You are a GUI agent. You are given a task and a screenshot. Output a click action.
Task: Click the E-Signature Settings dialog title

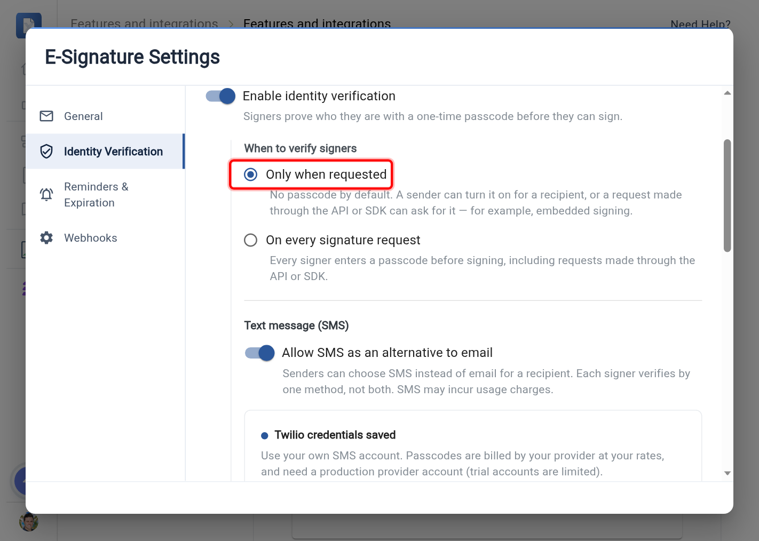click(132, 57)
